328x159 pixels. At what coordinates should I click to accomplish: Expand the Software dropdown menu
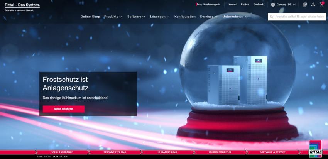coord(136,17)
